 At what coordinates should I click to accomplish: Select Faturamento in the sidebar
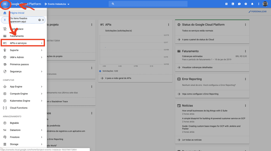click(17, 36)
